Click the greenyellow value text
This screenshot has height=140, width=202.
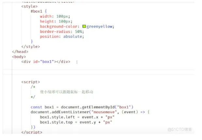(99, 26)
